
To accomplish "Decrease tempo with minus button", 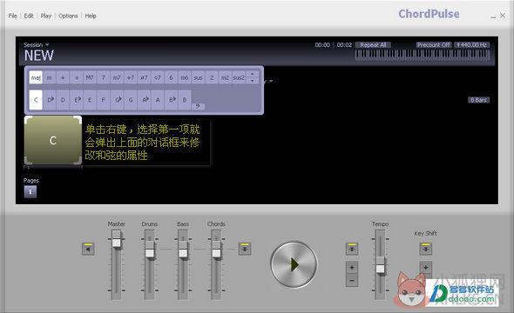I will pyautogui.click(x=352, y=281).
